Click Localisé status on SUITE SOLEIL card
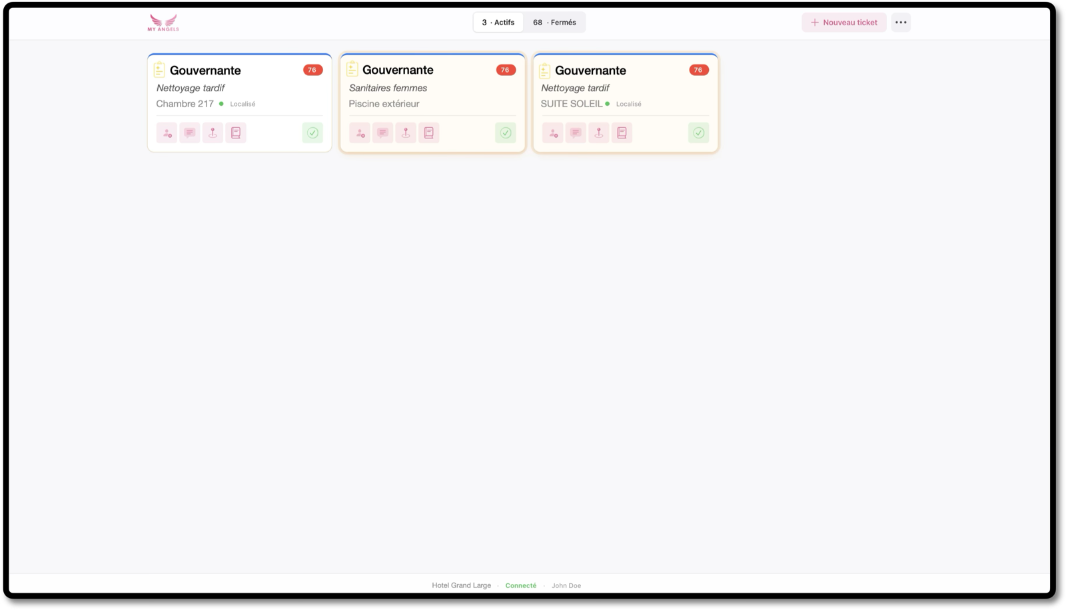Screen dimensions: 1066x610 (x=628, y=104)
